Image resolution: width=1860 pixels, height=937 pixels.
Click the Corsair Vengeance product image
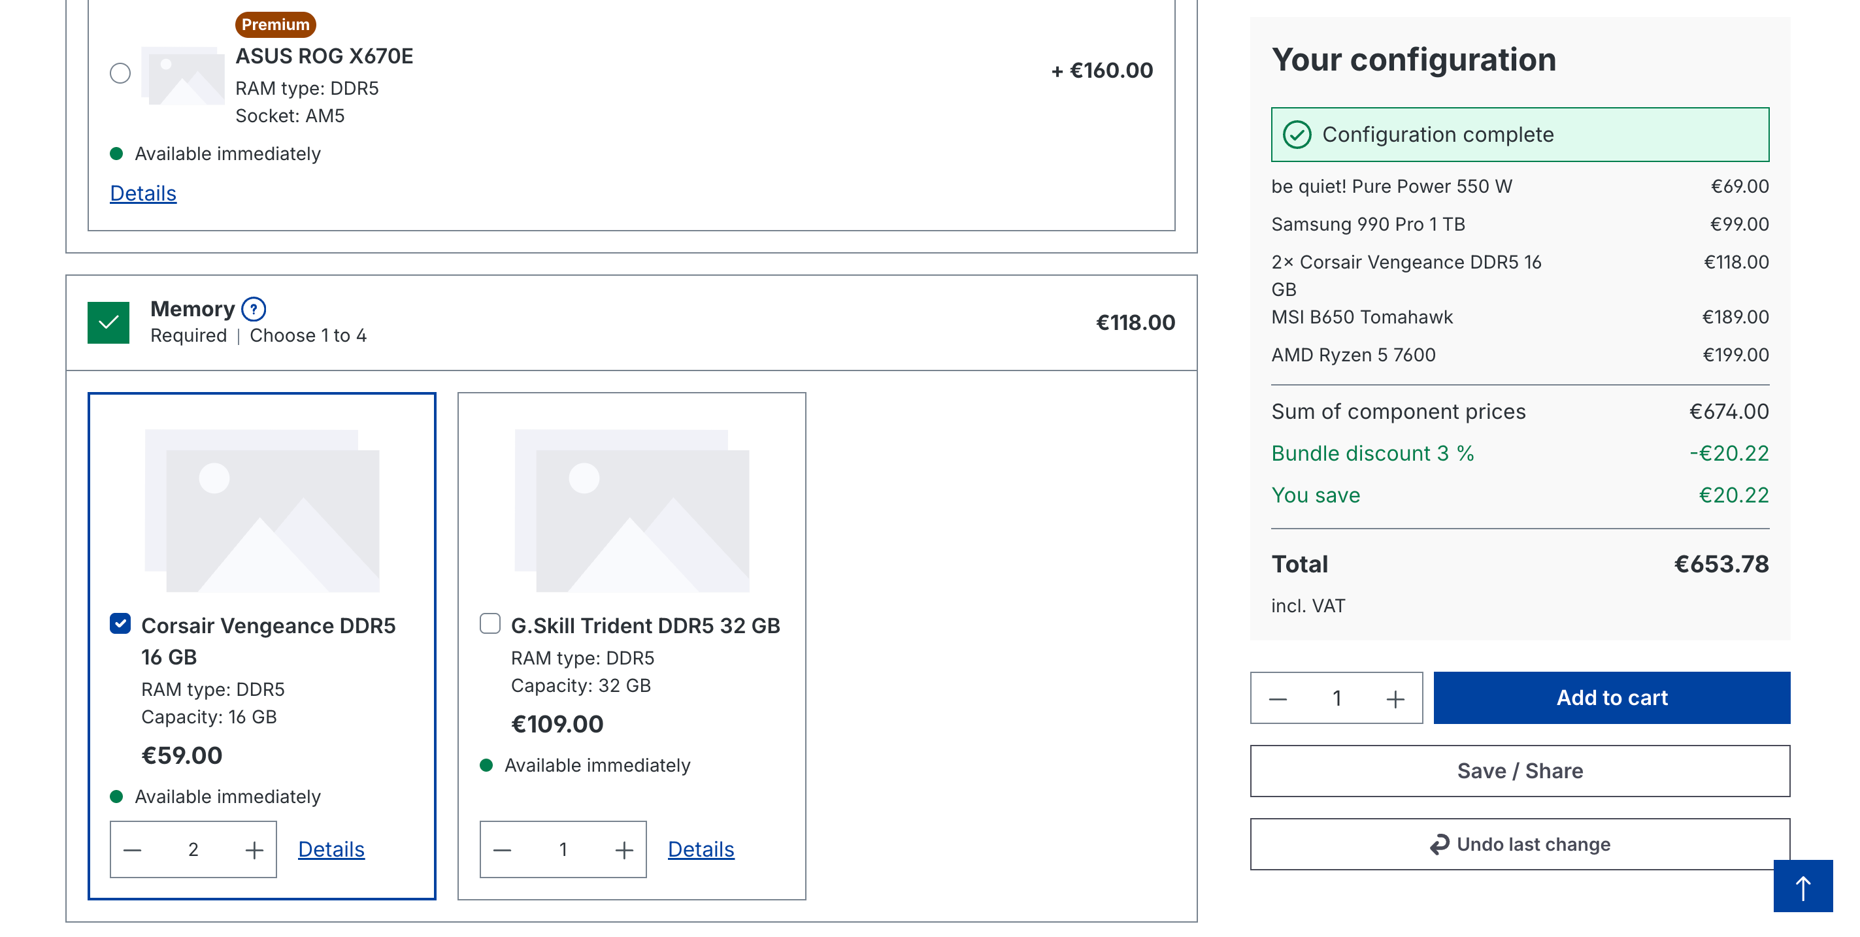(262, 511)
